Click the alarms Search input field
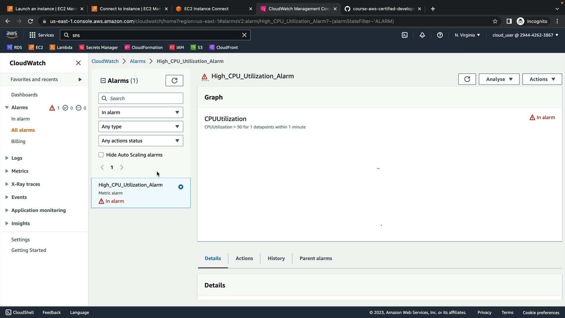 click(x=144, y=98)
